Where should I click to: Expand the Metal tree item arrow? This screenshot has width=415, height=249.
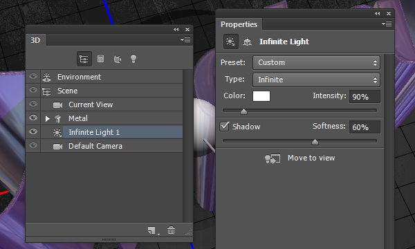(x=47, y=118)
